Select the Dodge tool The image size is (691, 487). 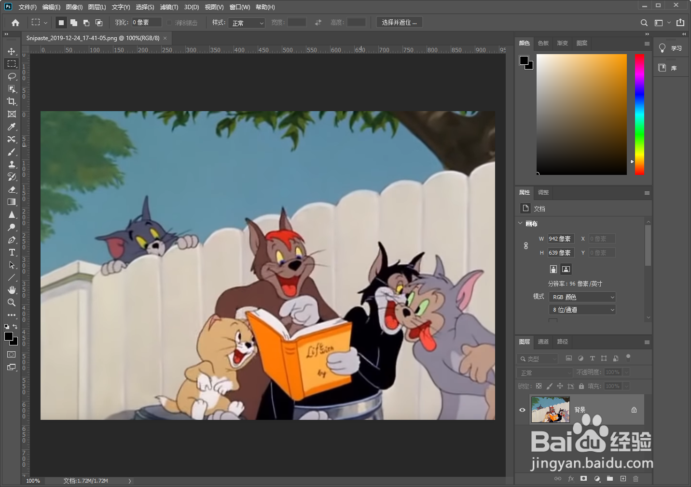12,227
